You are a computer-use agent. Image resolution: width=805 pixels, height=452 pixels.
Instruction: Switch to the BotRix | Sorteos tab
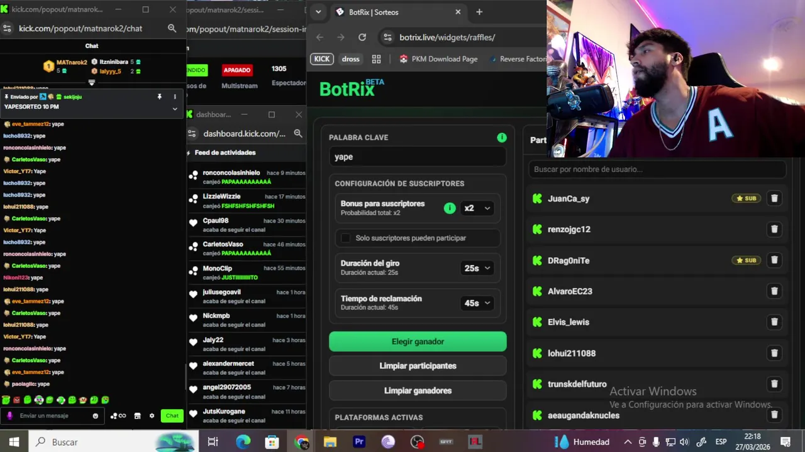399,12
